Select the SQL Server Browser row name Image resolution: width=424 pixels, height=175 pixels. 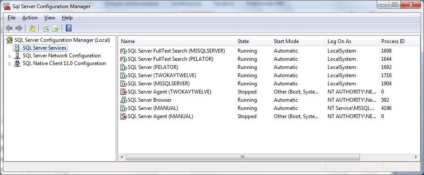tap(149, 100)
